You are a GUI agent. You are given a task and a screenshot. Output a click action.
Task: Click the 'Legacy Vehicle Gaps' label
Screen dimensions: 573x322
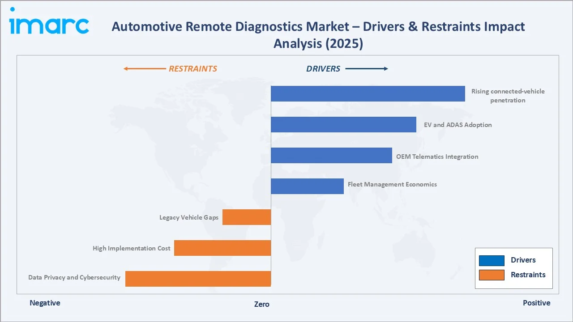coord(189,218)
